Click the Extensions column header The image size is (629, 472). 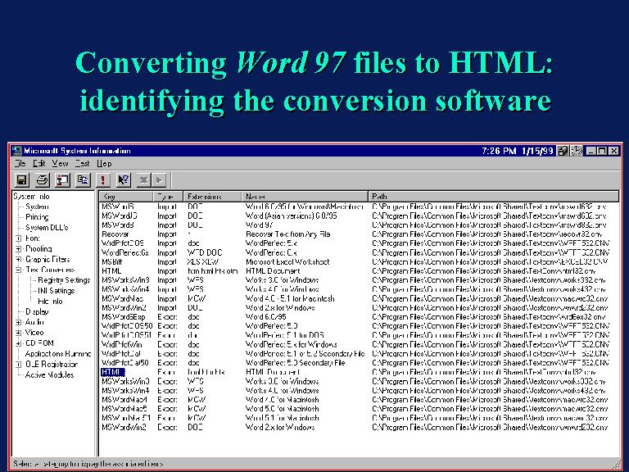pyautogui.click(x=213, y=197)
